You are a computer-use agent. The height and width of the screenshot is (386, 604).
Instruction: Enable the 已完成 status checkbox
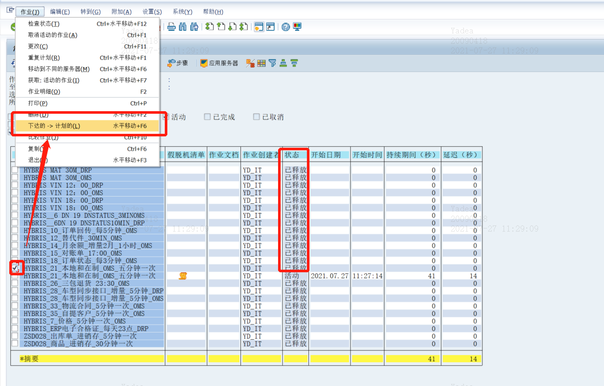click(x=207, y=117)
